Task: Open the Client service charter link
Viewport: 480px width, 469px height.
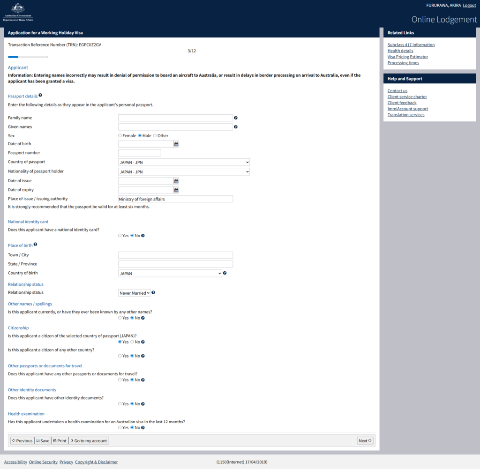Action: [407, 97]
